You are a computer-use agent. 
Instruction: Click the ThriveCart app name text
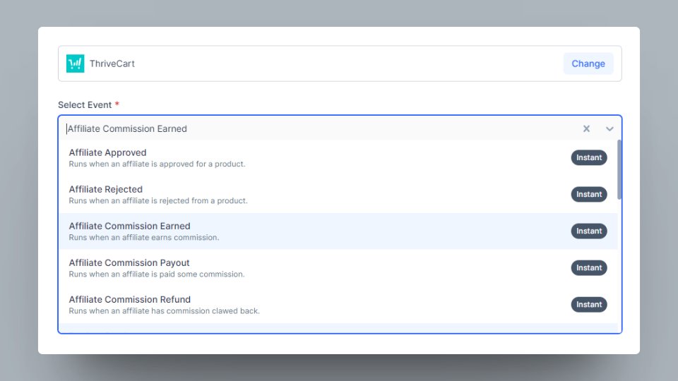pos(112,64)
